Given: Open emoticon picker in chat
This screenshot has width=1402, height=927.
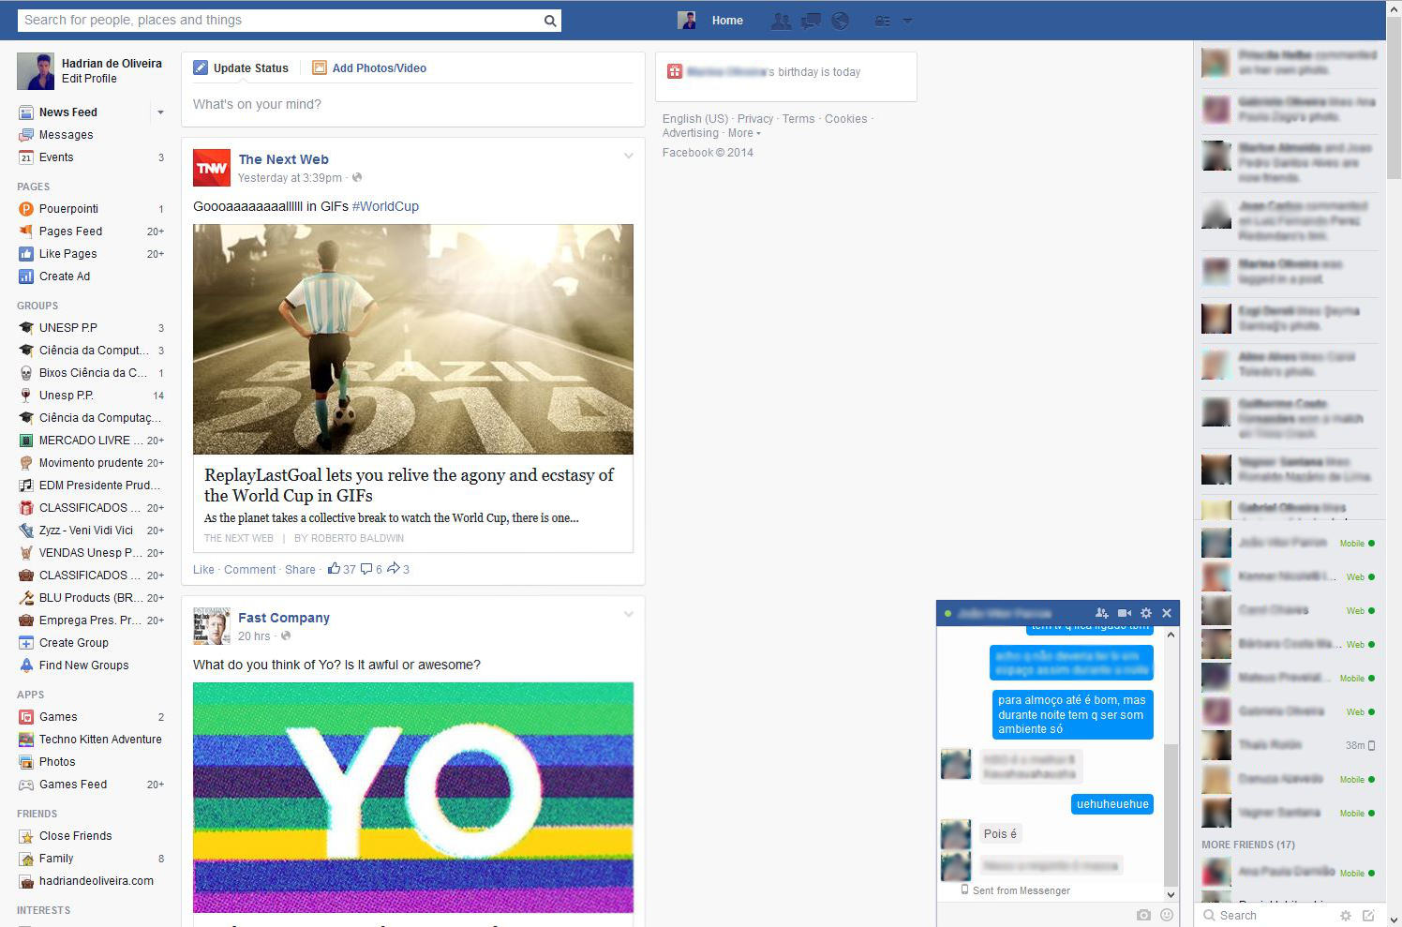Looking at the screenshot, I should pos(1167,915).
